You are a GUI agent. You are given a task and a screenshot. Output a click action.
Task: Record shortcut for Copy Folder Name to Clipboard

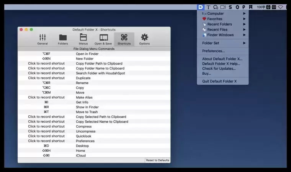pos(46,68)
